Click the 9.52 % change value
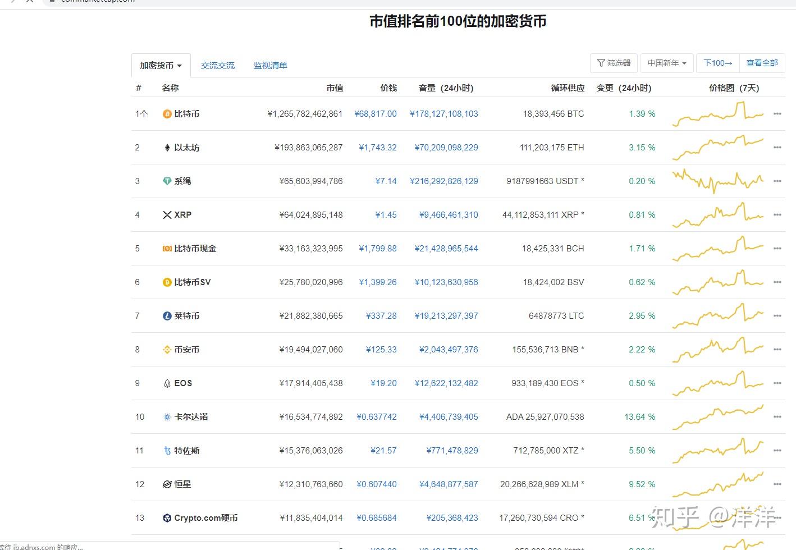Screen dimensions: 796x550 click(x=642, y=484)
